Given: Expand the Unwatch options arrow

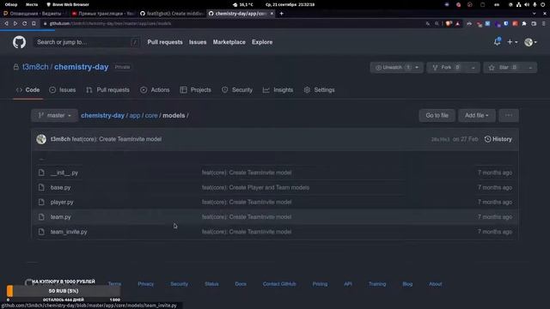Looking at the screenshot, I should pyautogui.click(x=418, y=67).
